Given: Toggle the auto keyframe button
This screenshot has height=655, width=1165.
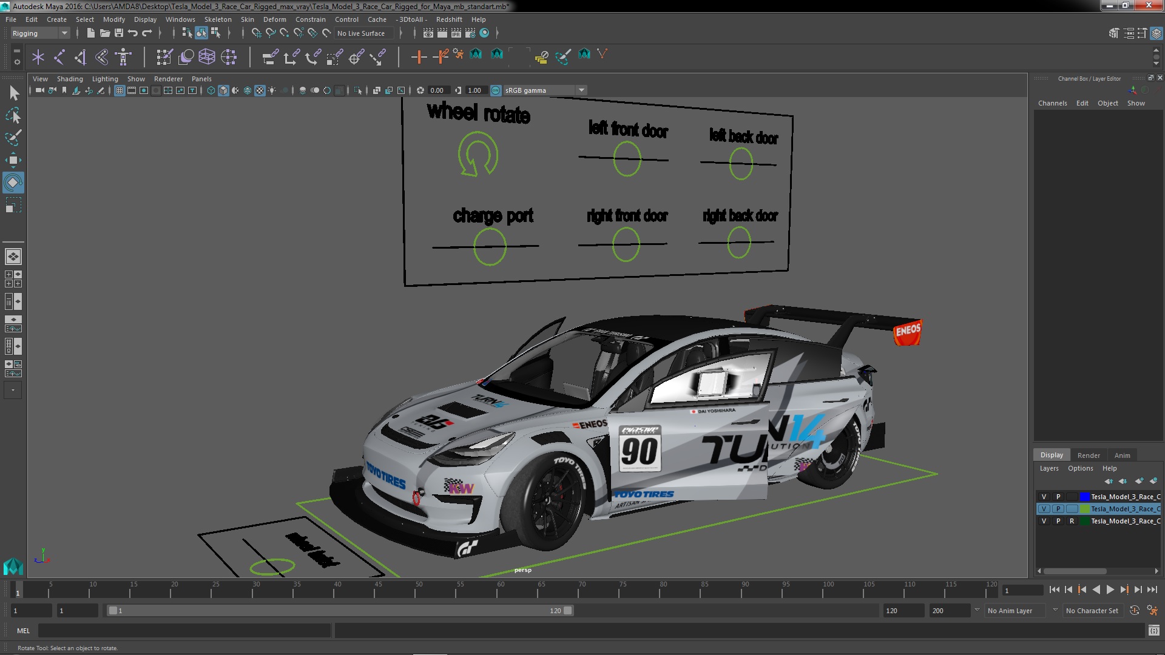Looking at the screenshot, I should pyautogui.click(x=1134, y=611).
